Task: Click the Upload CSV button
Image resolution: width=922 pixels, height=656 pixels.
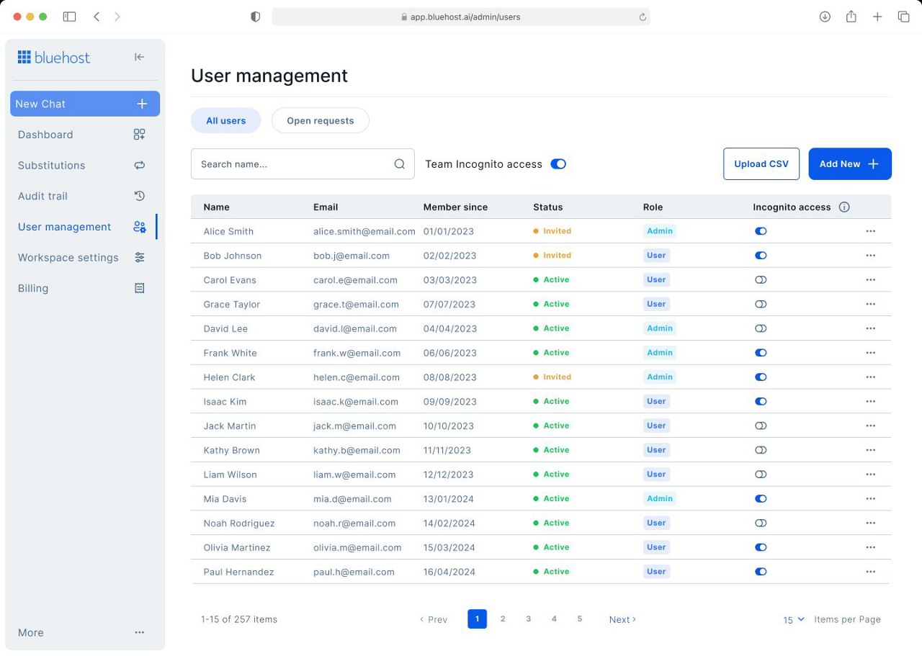Action: coord(761,164)
